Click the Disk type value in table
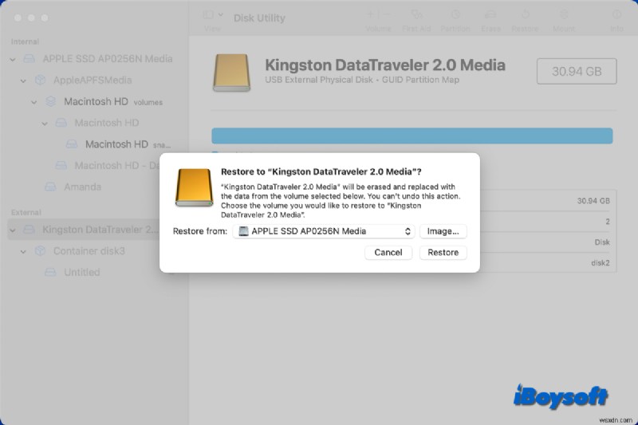 coord(602,242)
